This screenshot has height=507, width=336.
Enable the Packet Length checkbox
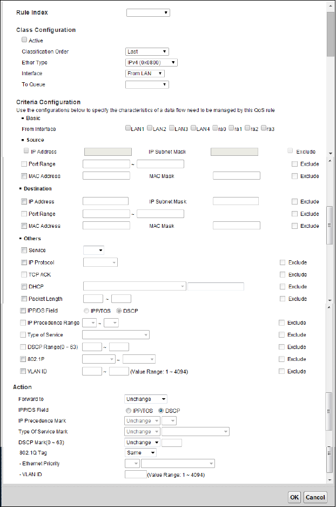[x=24, y=299]
